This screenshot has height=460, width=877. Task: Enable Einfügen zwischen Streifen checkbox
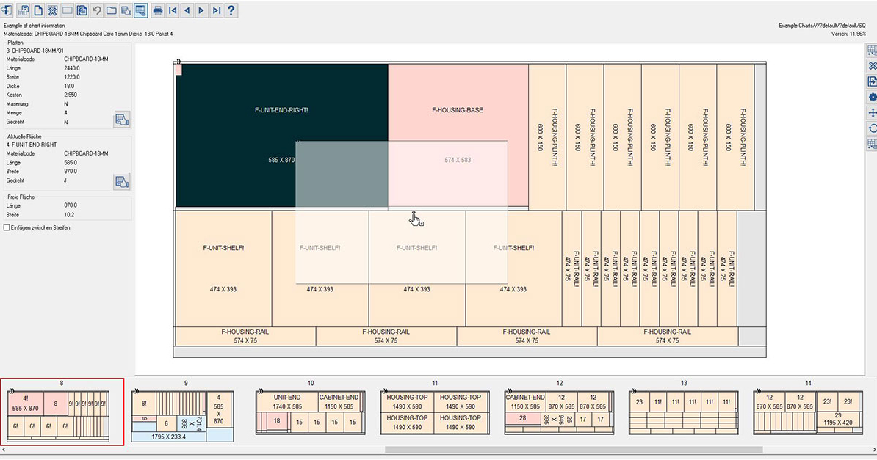[x=7, y=228]
